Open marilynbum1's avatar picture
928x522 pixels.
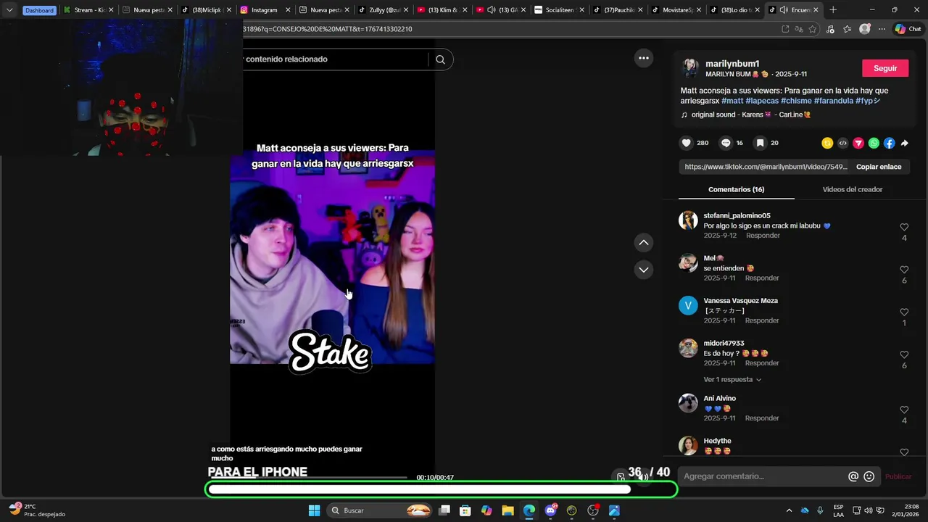click(690, 68)
